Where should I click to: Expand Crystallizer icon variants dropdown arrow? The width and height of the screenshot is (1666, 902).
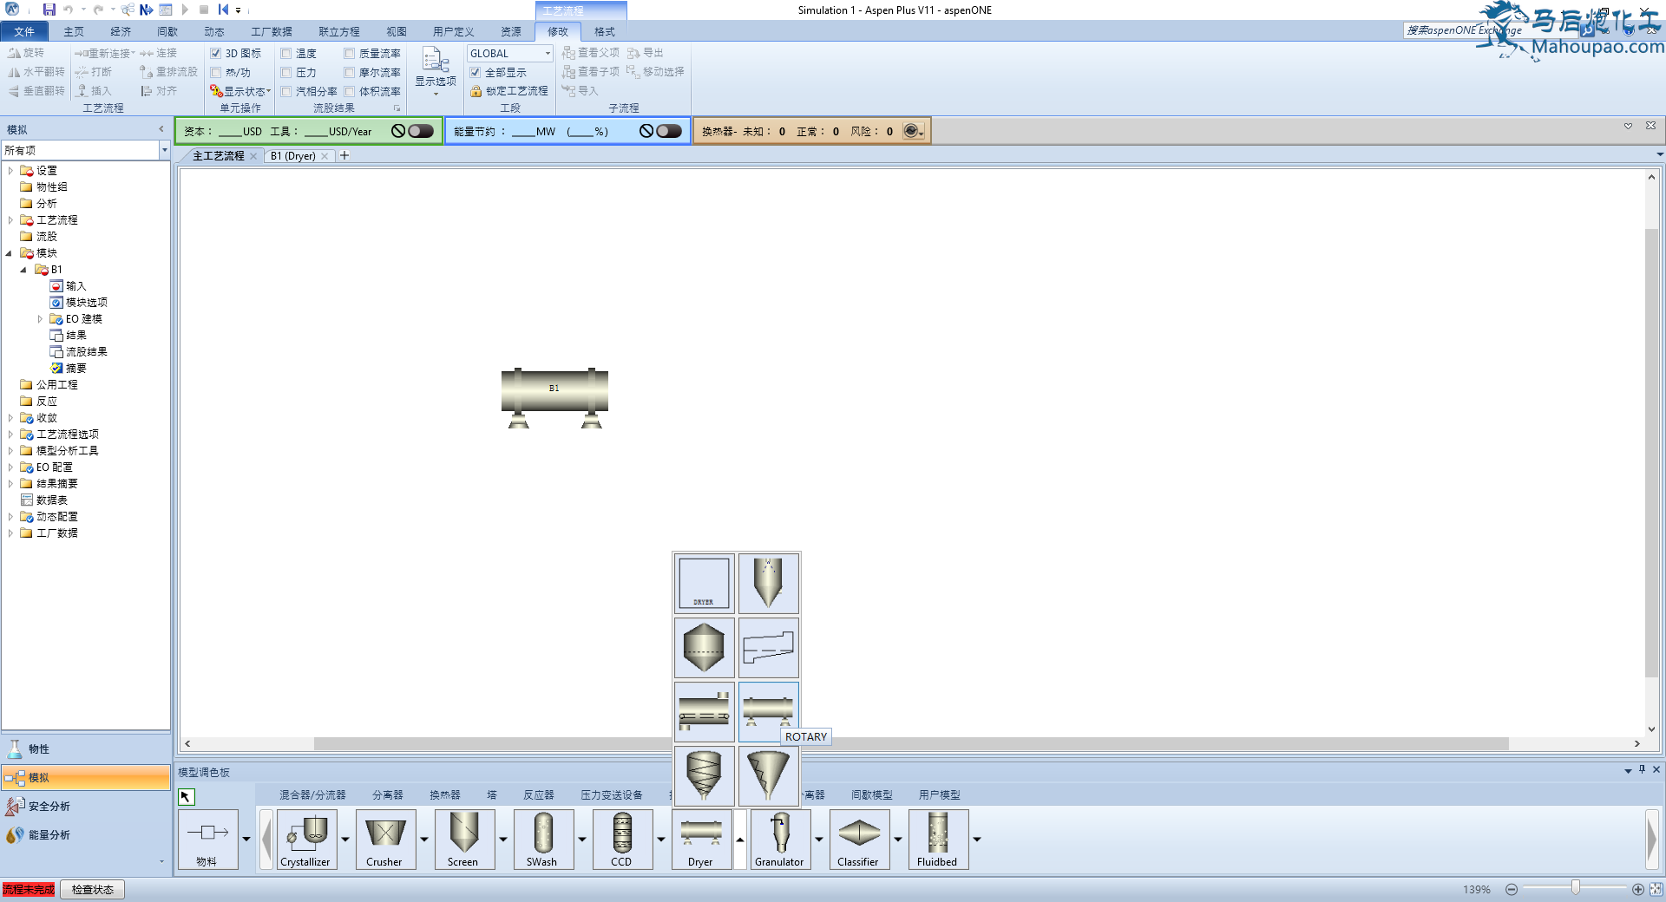(x=345, y=839)
